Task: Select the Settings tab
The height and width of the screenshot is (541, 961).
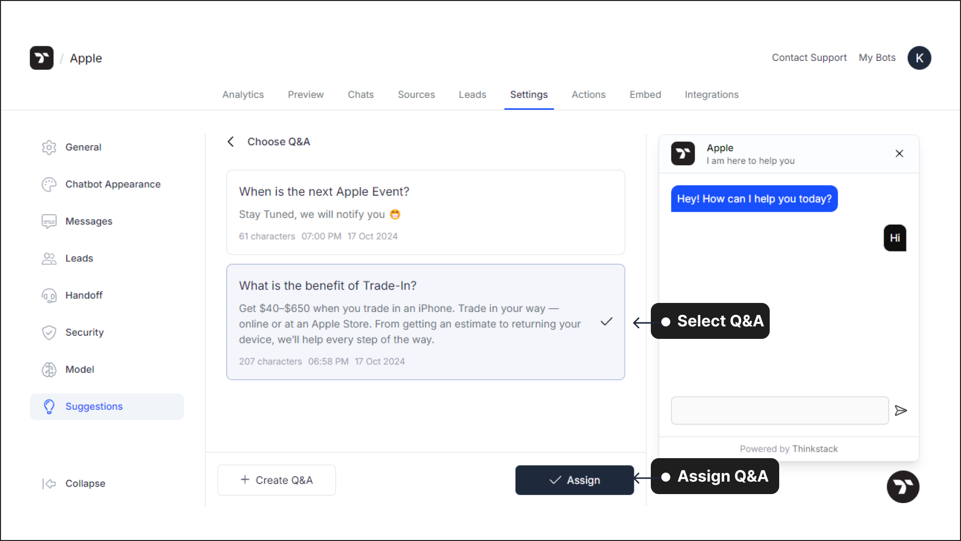Action: coord(529,95)
